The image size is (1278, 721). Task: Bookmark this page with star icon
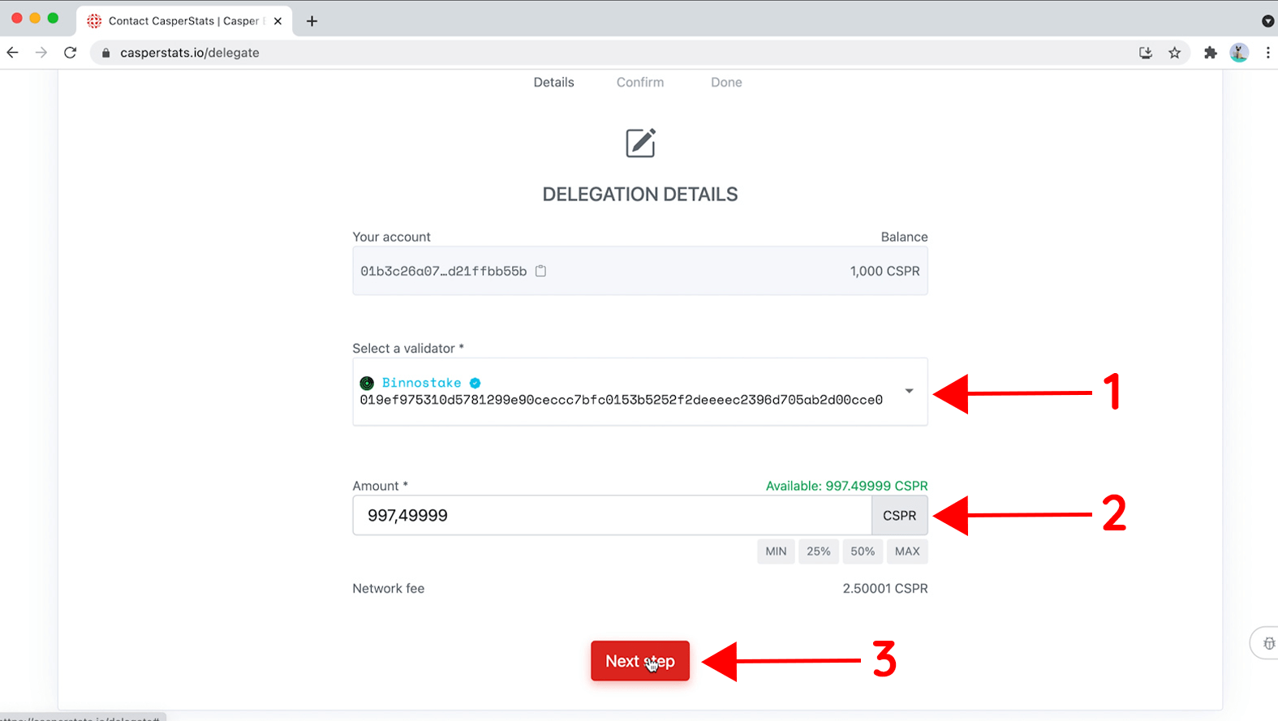point(1174,53)
